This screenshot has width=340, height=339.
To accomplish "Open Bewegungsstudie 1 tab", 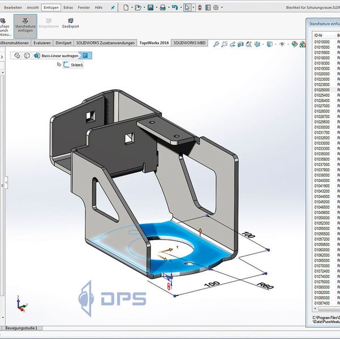I will pyautogui.click(x=21, y=328).
